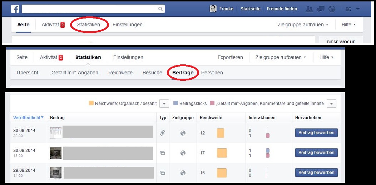Click album type icon of 29.09.2014 post

point(163,173)
